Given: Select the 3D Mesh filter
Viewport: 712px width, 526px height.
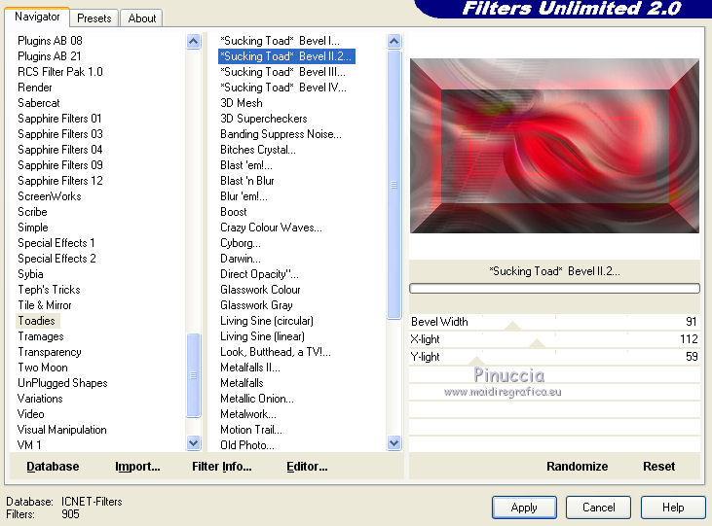Looking at the screenshot, I should click(242, 103).
